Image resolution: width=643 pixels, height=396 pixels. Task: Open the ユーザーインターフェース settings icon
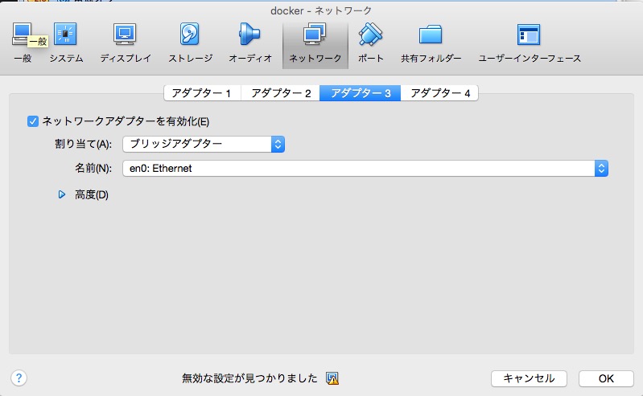pos(529,43)
